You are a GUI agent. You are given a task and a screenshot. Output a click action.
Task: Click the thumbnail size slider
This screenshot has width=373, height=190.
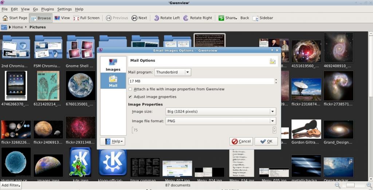(353, 185)
